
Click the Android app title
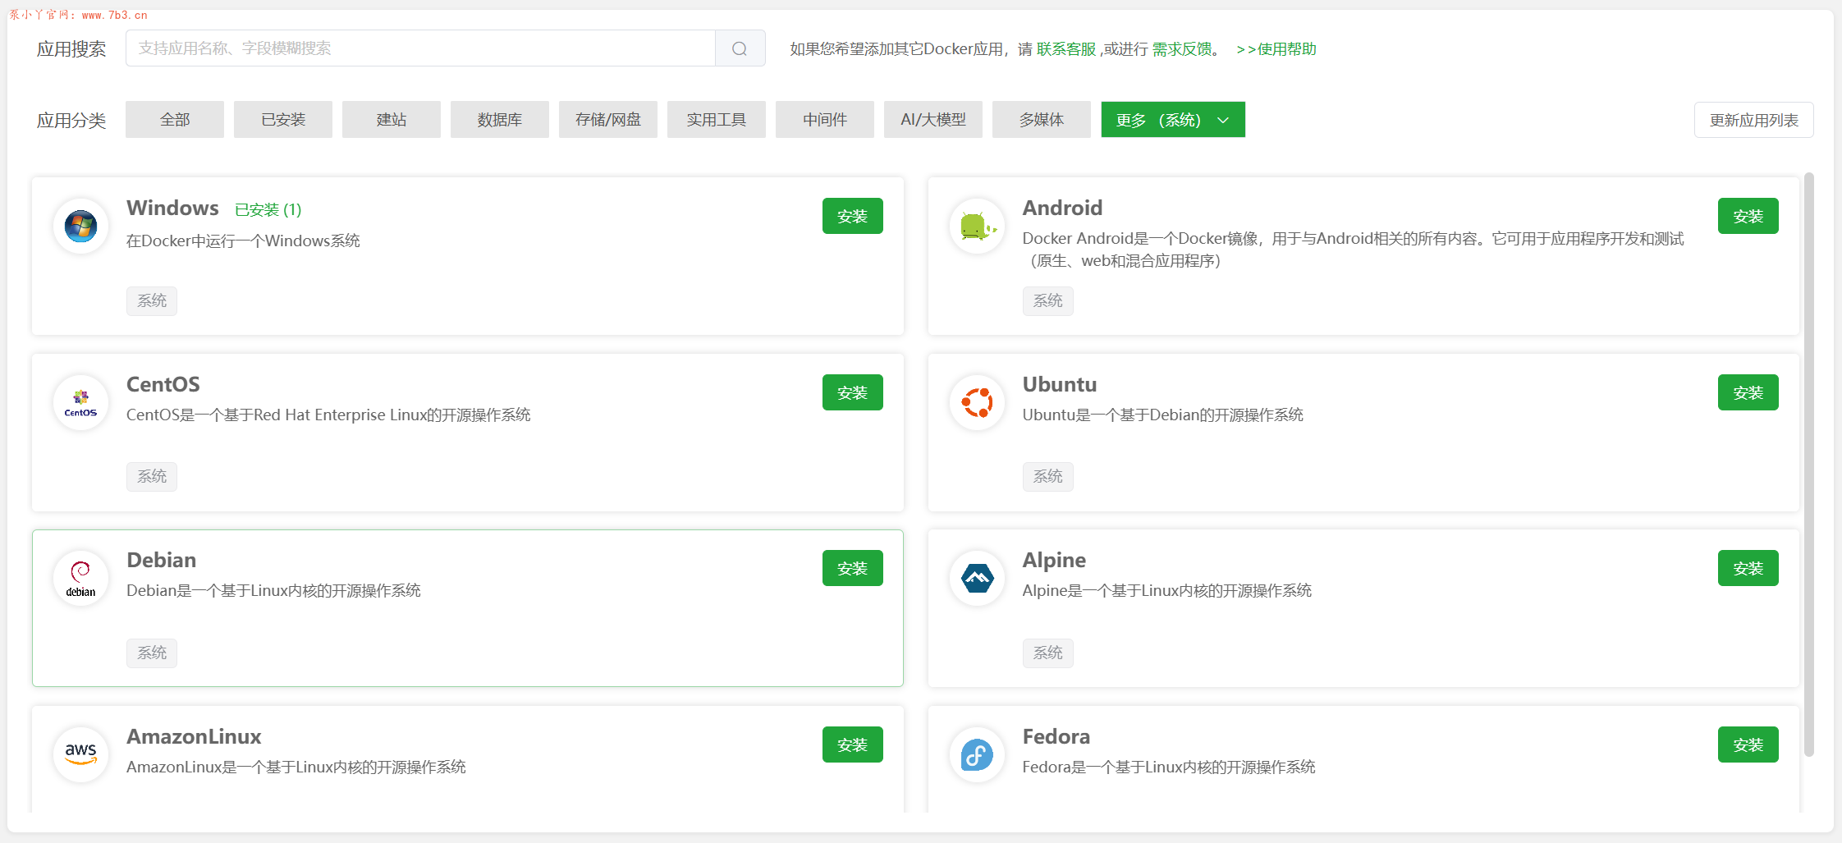[1062, 208]
